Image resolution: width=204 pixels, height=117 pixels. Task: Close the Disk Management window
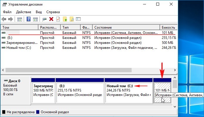coord(171,4)
